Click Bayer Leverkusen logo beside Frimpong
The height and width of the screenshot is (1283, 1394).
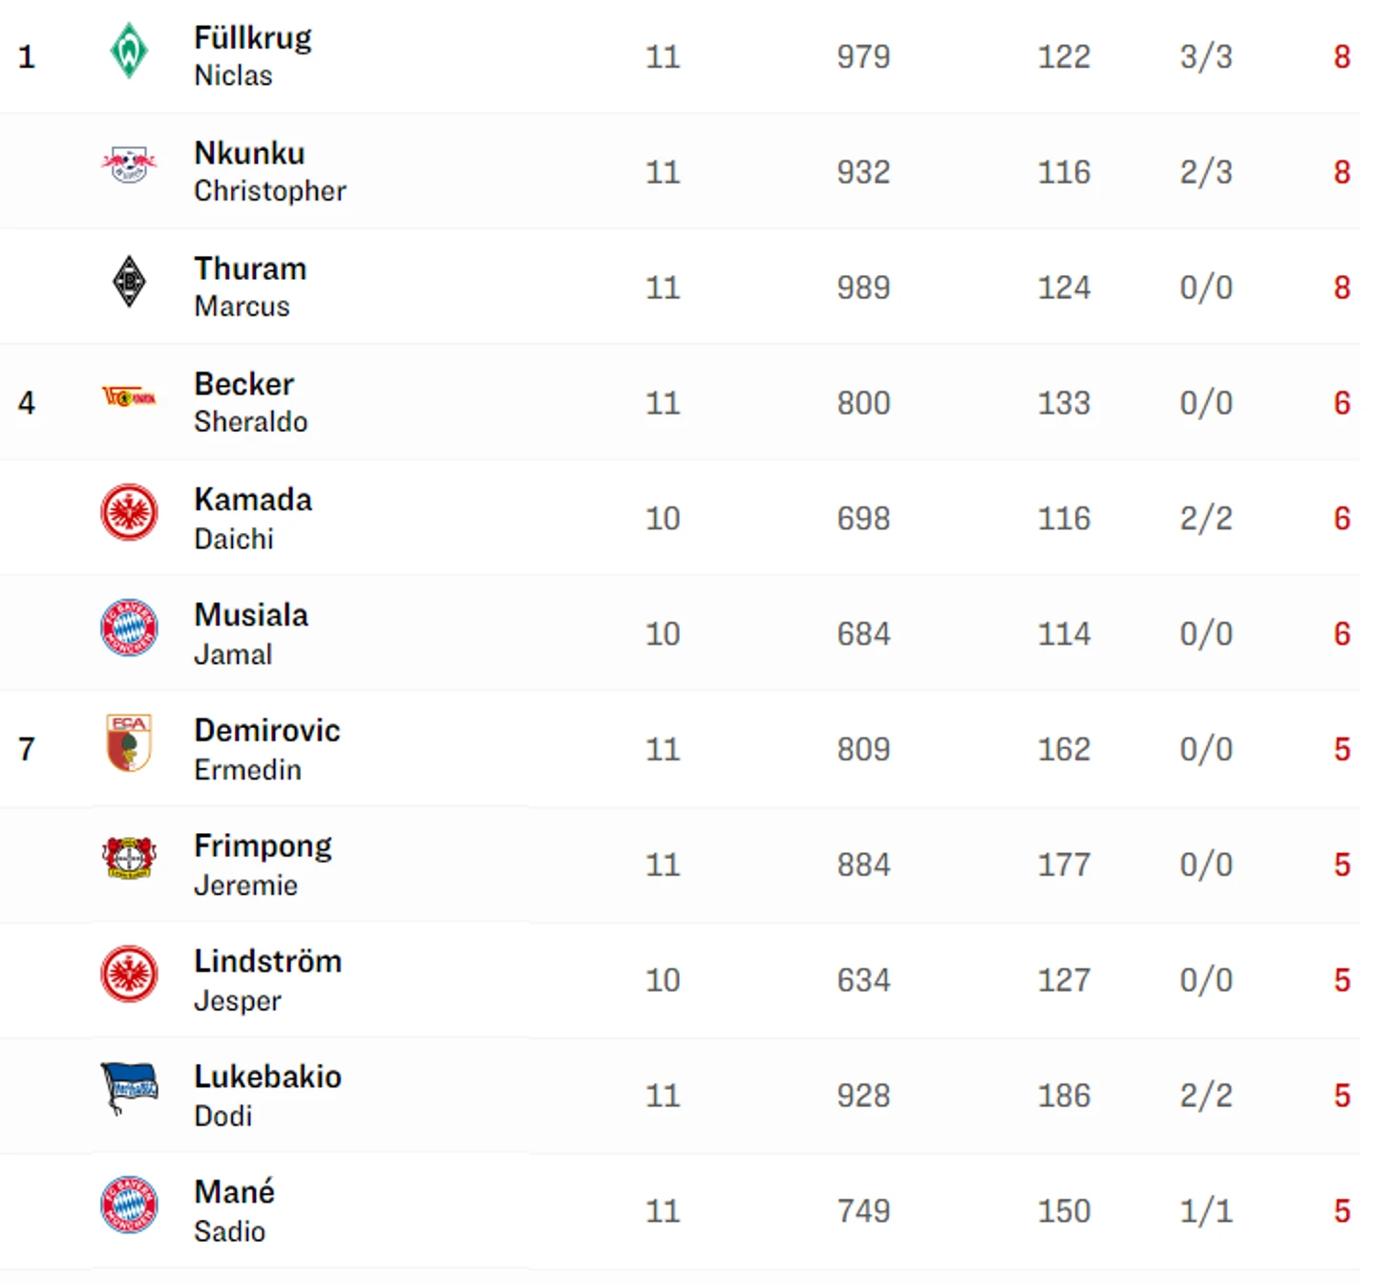pos(129,858)
